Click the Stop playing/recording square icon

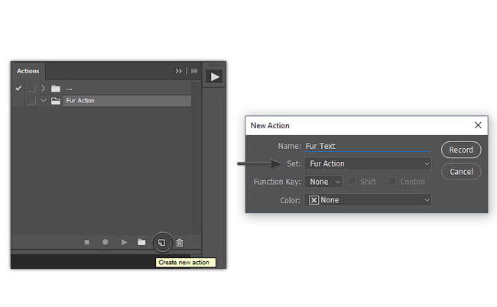86,242
